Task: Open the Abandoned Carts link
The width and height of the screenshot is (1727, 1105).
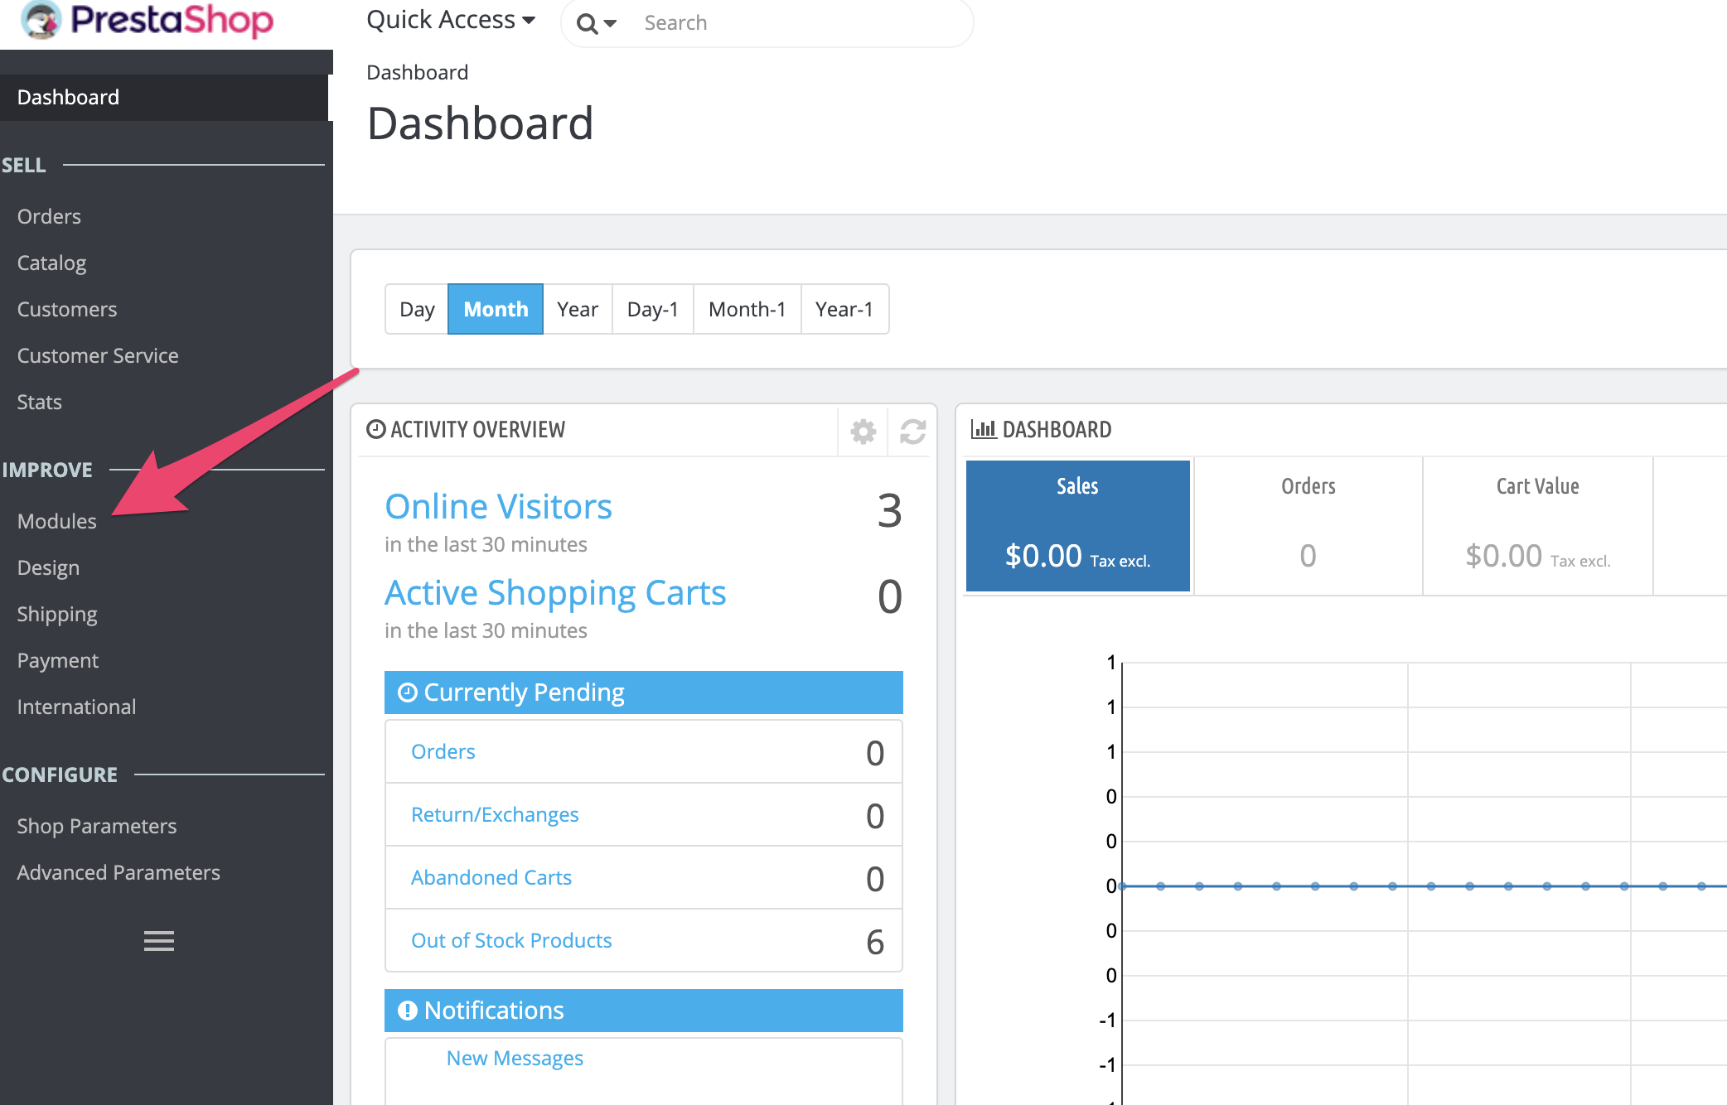Action: 491,877
